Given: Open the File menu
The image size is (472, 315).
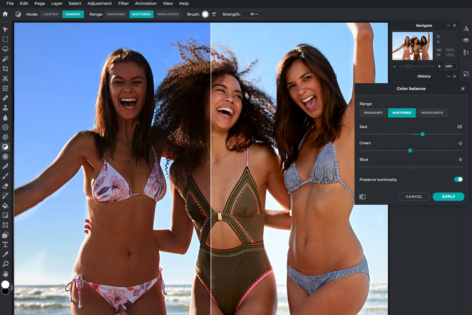Looking at the screenshot, I should [x=10, y=3].
